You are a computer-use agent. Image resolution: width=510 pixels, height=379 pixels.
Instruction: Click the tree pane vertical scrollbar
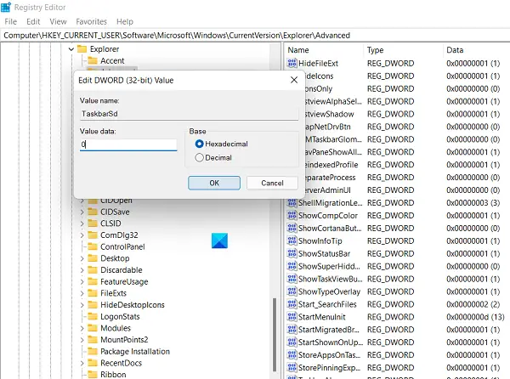click(x=275, y=335)
